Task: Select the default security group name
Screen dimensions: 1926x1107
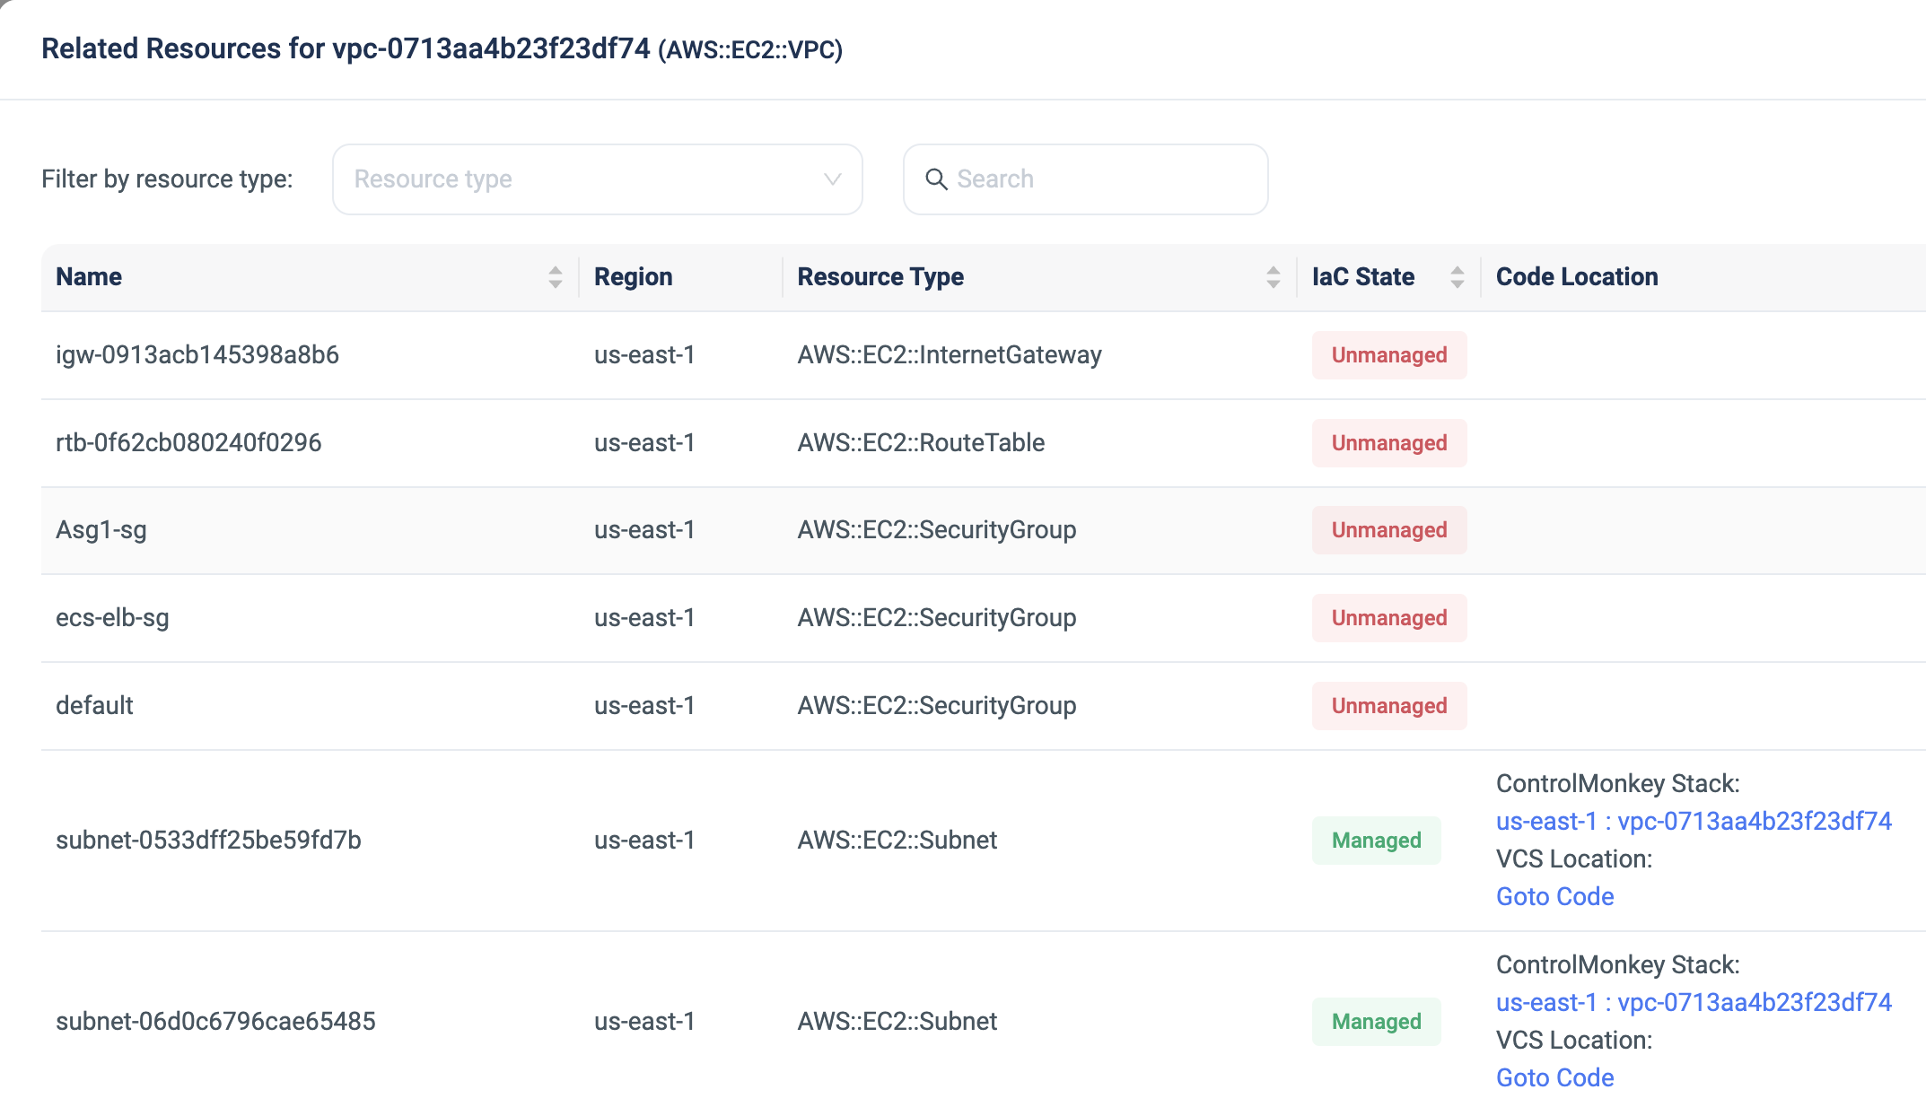Action: coord(94,706)
